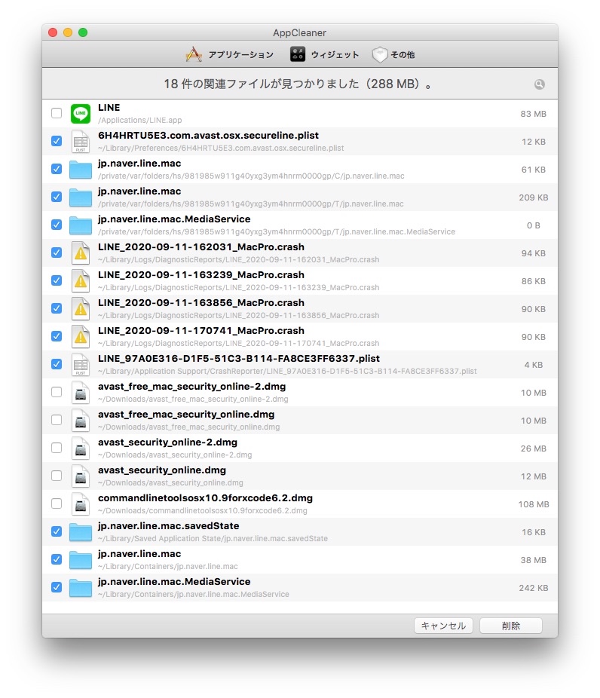Click the jp.naver.line.mac.savedState folder icon
Screen dimensions: 600x698
(x=81, y=532)
